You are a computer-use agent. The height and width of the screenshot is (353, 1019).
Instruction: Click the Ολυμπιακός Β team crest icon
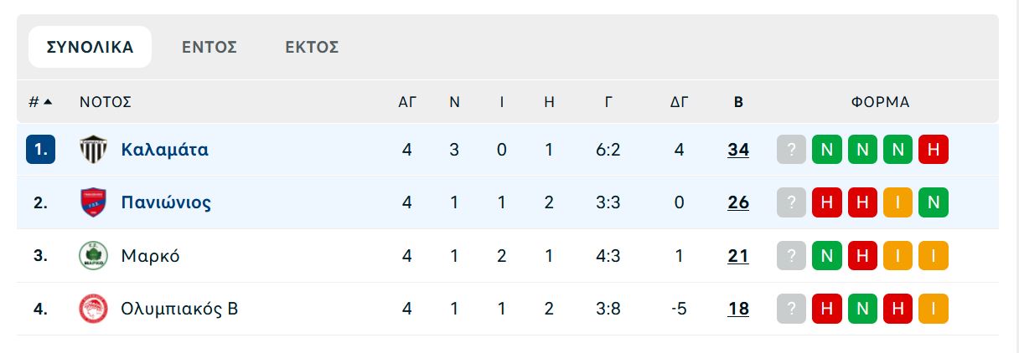pyautogui.click(x=93, y=309)
